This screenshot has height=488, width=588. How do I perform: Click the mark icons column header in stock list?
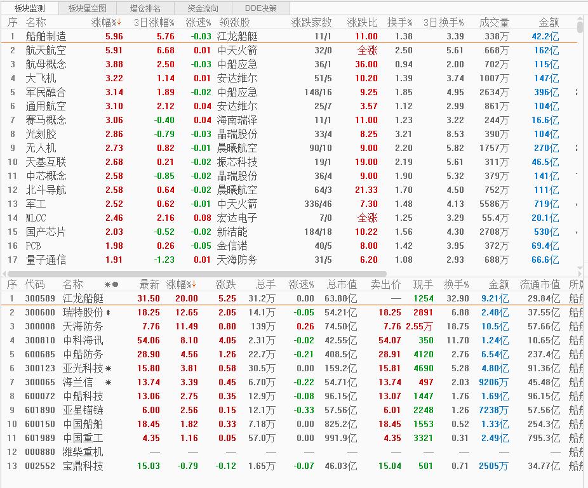coord(111,284)
